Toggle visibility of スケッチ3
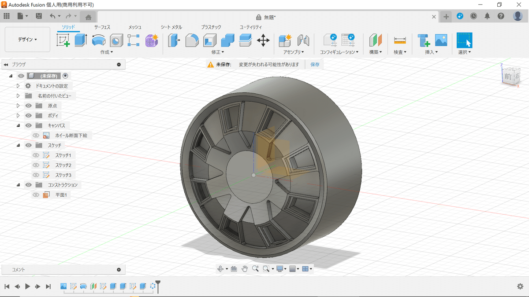 tap(36, 175)
